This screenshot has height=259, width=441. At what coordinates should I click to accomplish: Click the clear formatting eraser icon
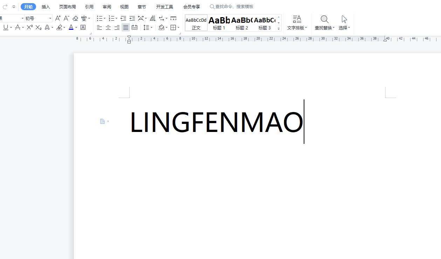75,18
